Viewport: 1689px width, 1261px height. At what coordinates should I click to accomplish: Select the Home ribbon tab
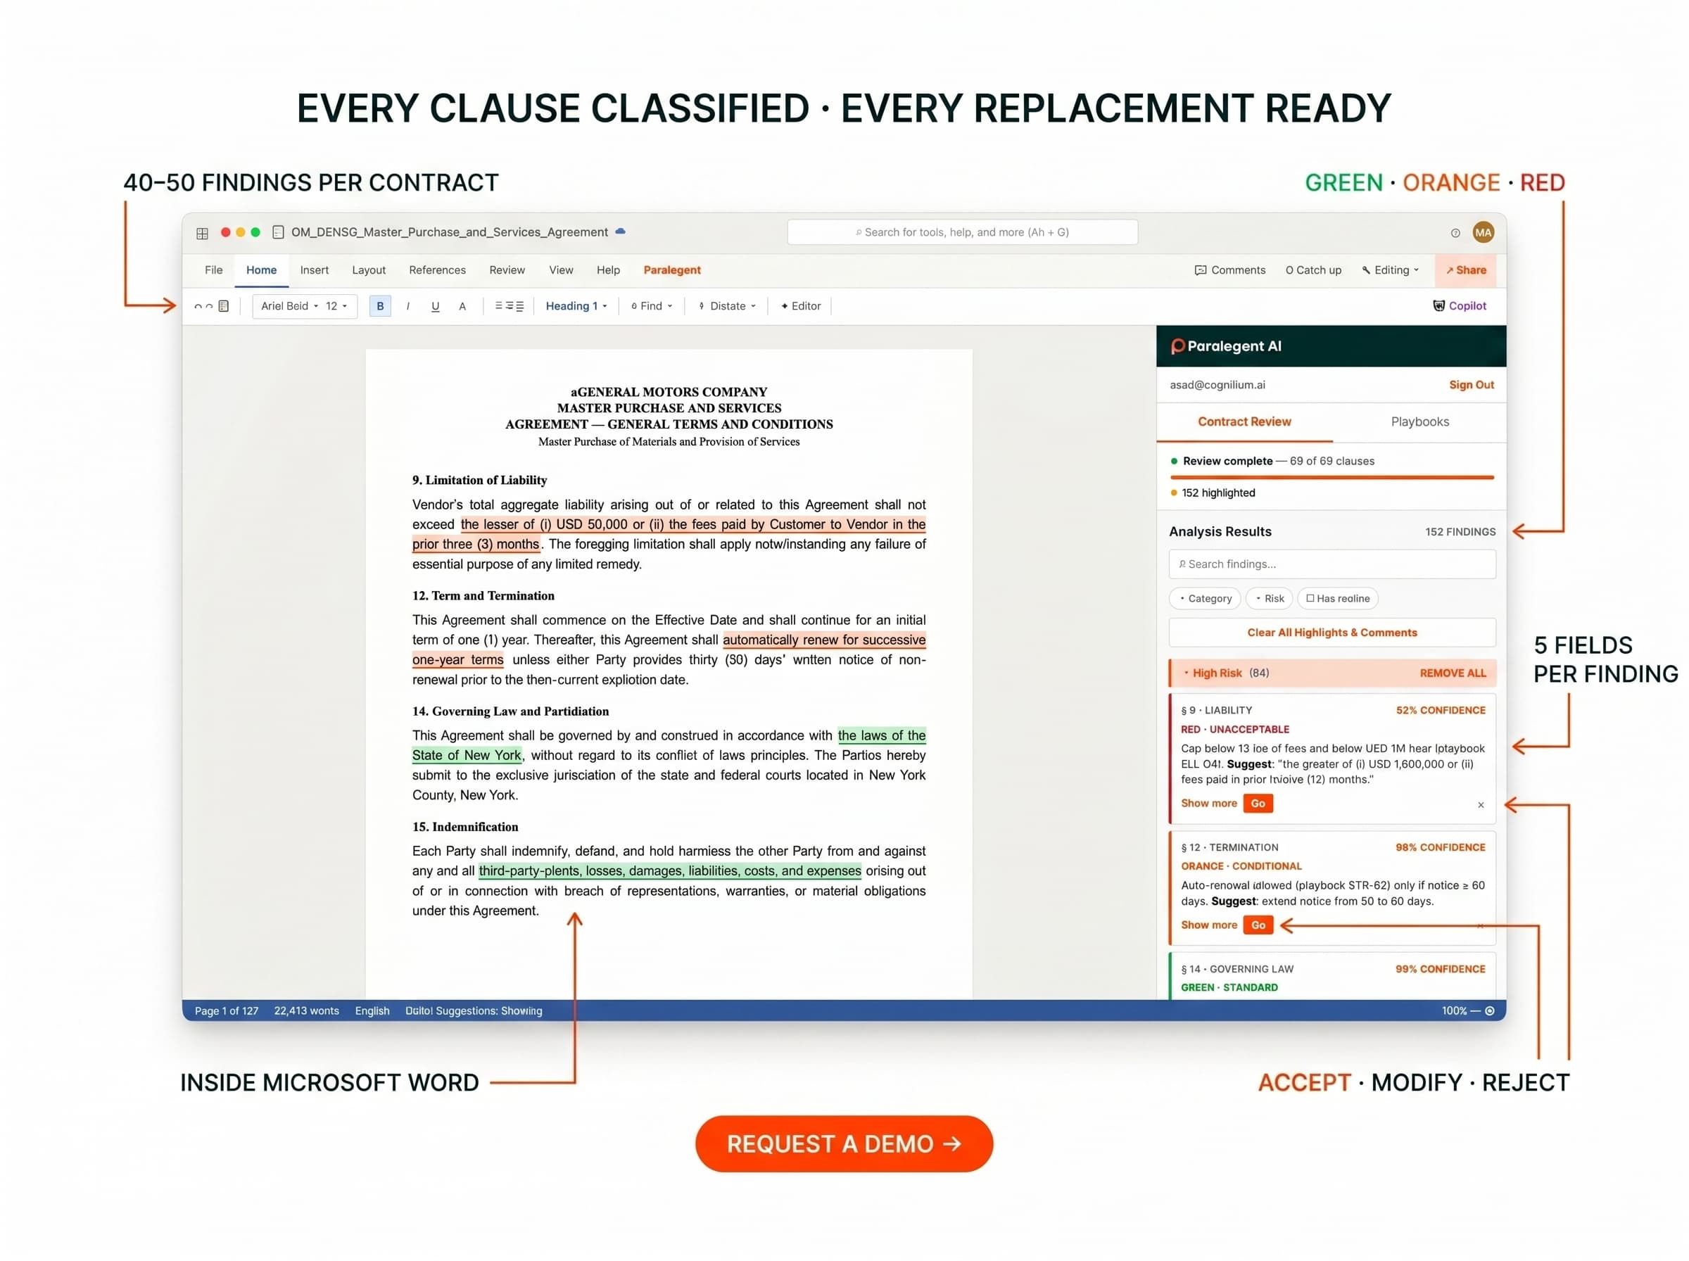pos(261,270)
